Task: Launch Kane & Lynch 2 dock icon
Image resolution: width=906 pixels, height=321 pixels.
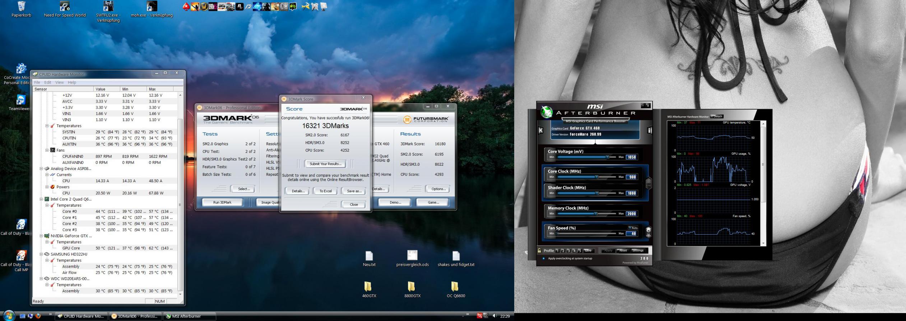Action: (213, 6)
